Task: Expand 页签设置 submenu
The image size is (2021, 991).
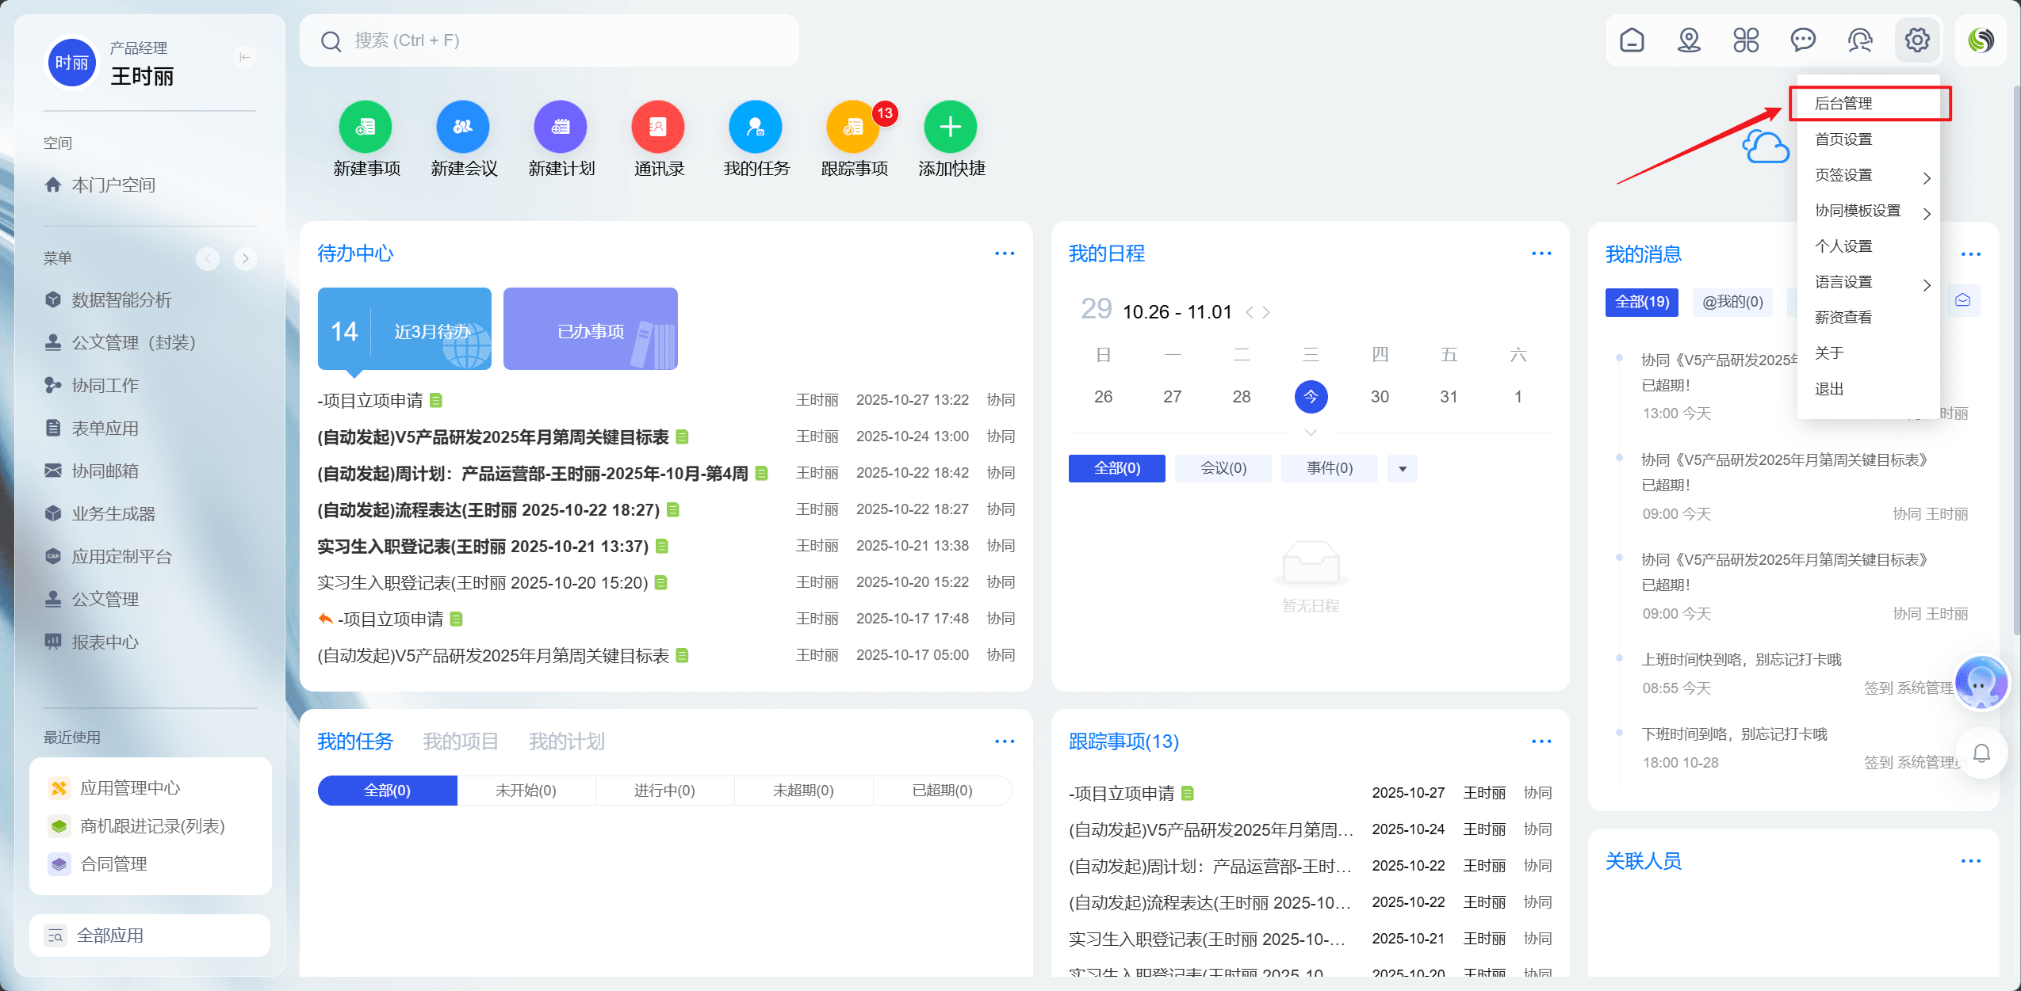Action: [1869, 174]
